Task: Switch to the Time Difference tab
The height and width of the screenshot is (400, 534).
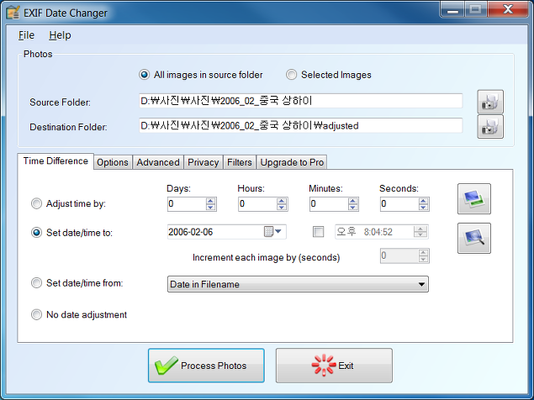Action: point(56,161)
